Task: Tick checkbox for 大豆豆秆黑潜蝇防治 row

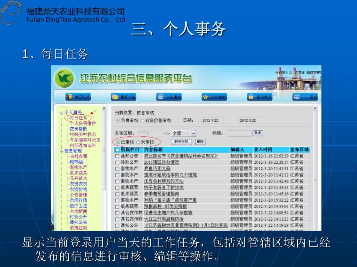Action: (x=117, y=219)
